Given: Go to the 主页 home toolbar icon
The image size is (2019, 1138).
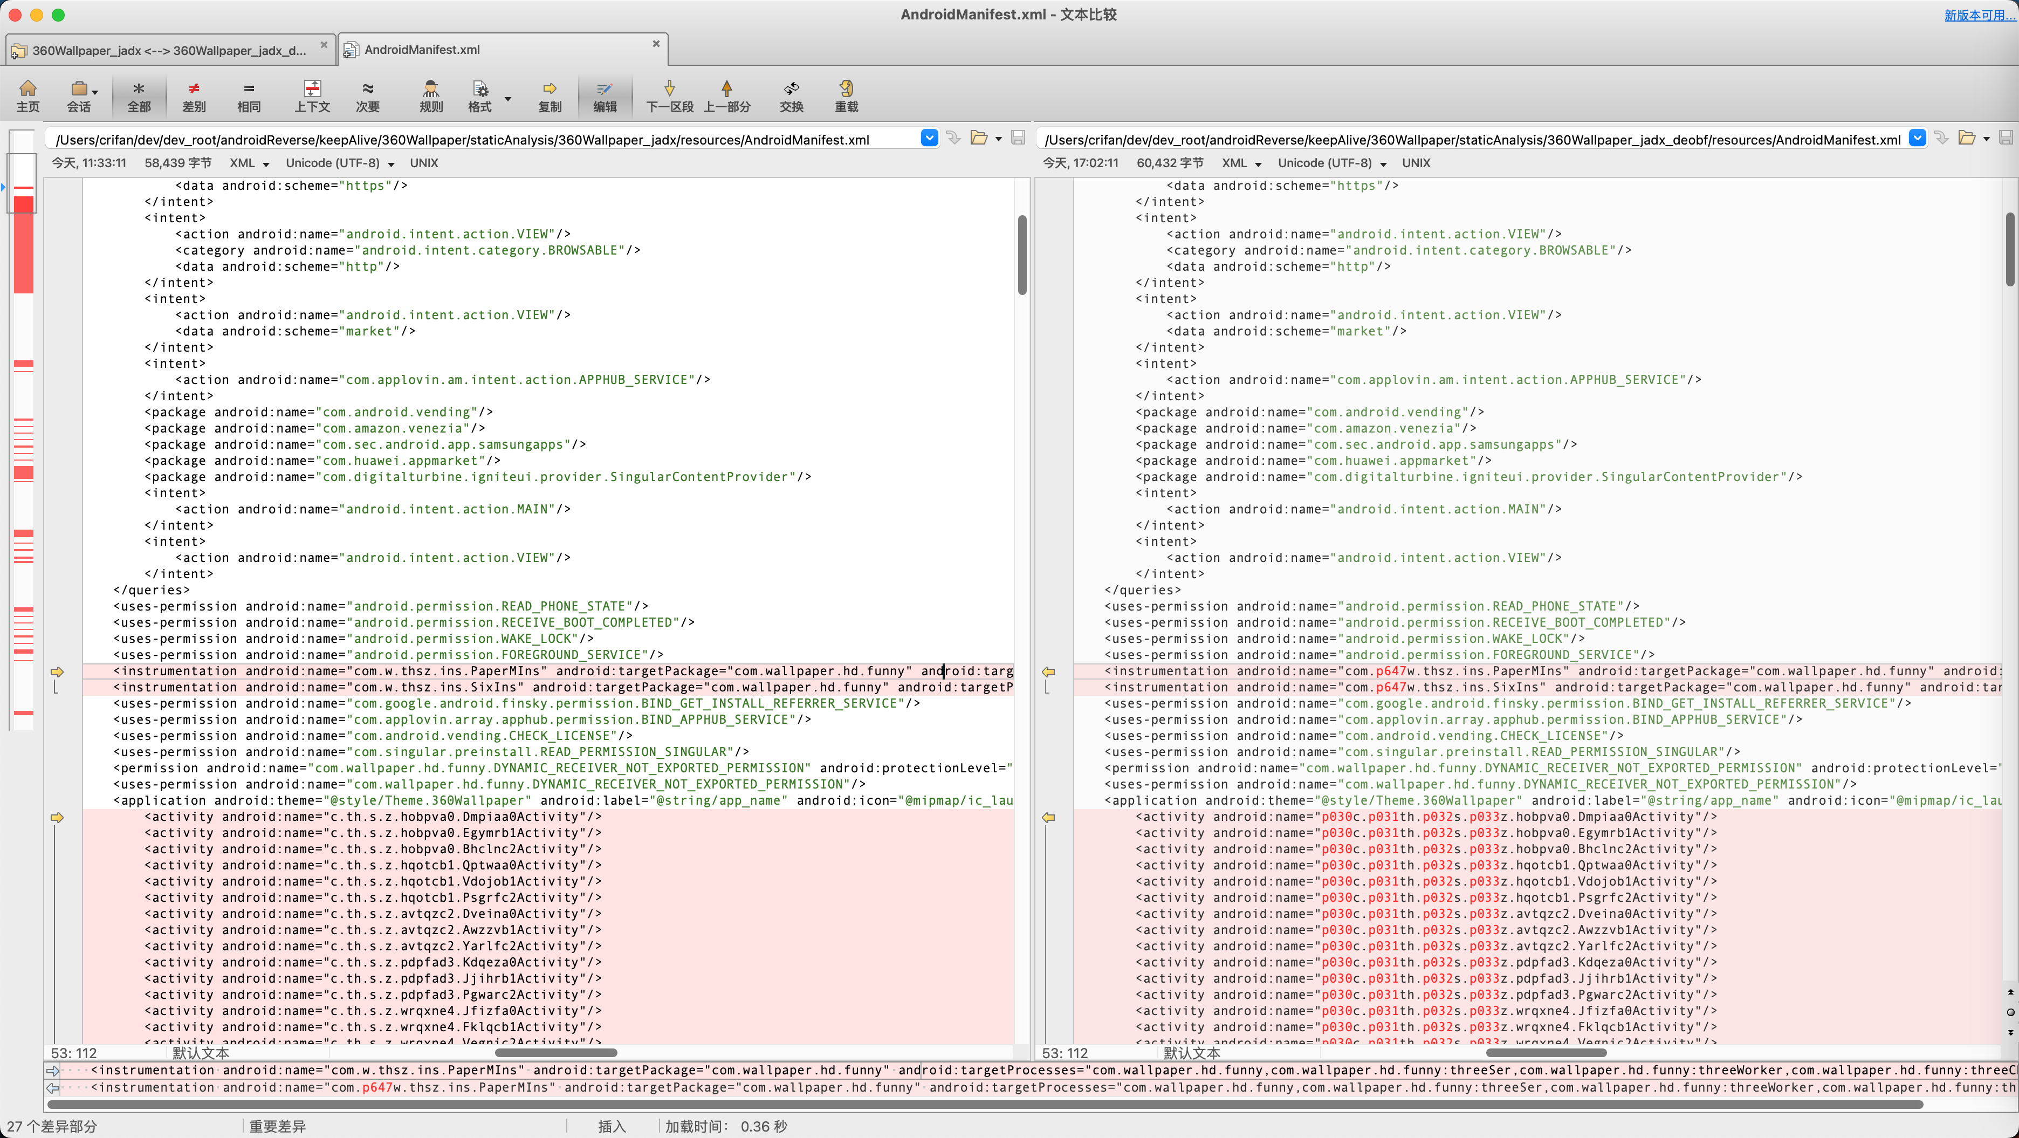Looking at the screenshot, I should coord(28,95).
